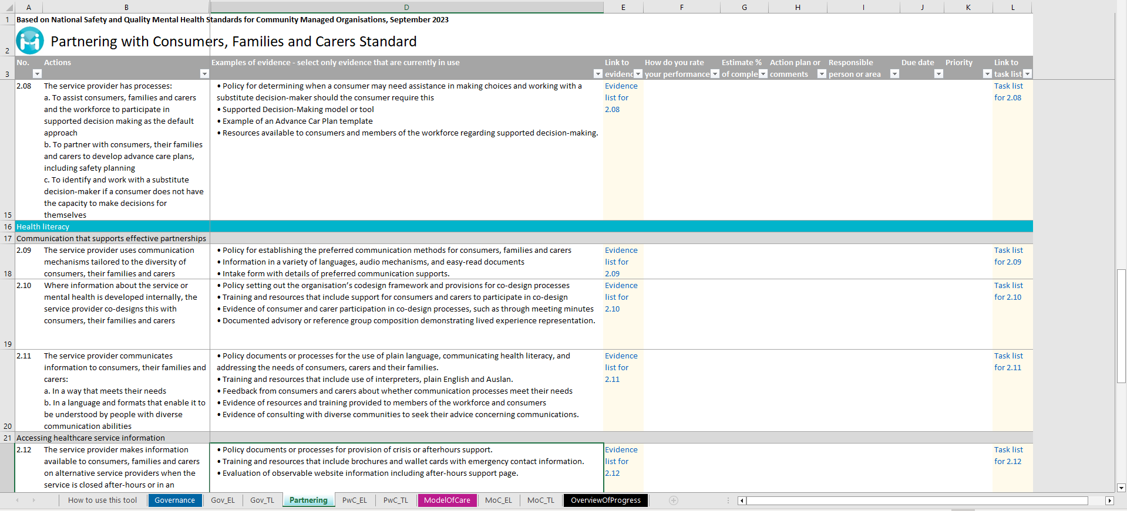Screen dimensions: 1127x511
Task: Click the horizontal scrollbar left arrow
Action: click(742, 500)
